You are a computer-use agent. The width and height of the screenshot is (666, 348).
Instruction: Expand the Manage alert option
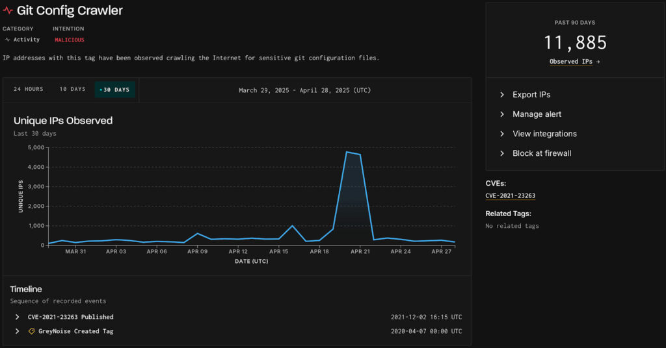click(537, 114)
